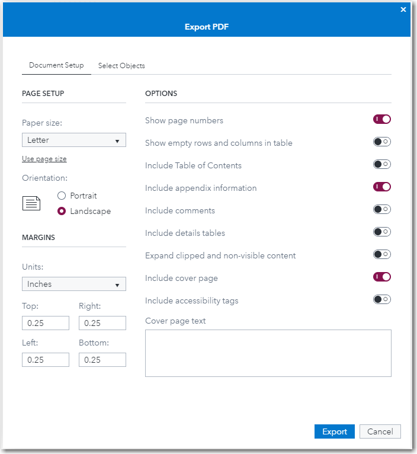
Task: Switch to the Select Objects tab
Action: [x=121, y=66]
